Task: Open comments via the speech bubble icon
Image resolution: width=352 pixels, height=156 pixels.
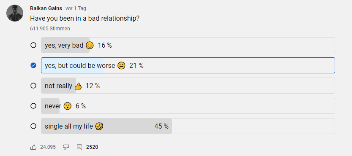Action: [x=79, y=147]
